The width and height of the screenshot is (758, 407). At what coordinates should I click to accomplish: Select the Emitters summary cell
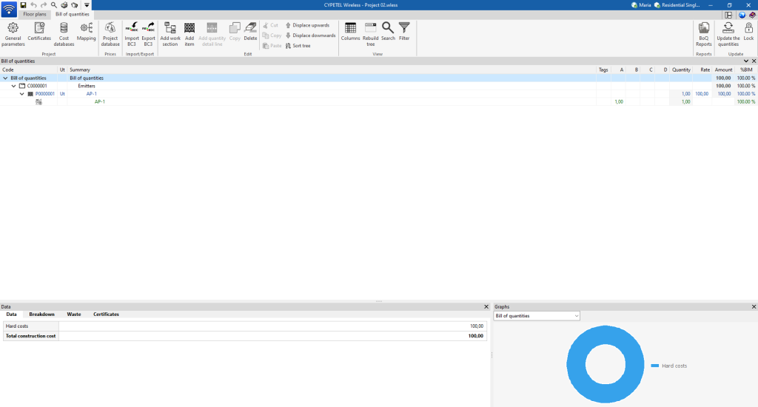(x=87, y=86)
